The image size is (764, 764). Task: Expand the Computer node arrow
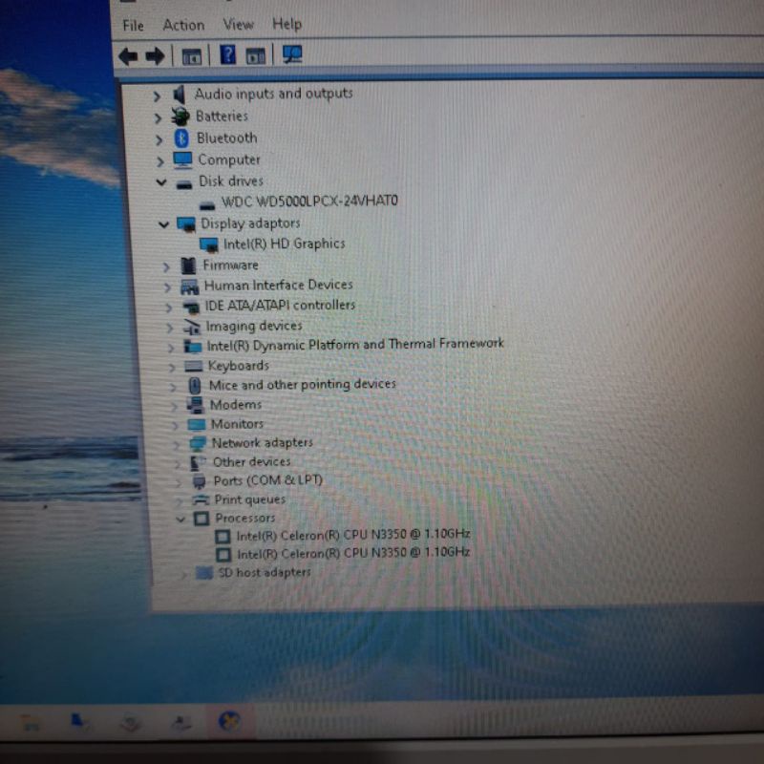coord(159,161)
